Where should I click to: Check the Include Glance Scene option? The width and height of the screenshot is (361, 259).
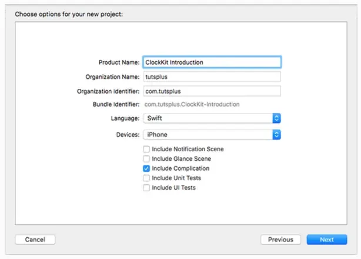pyautogui.click(x=146, y=159)
